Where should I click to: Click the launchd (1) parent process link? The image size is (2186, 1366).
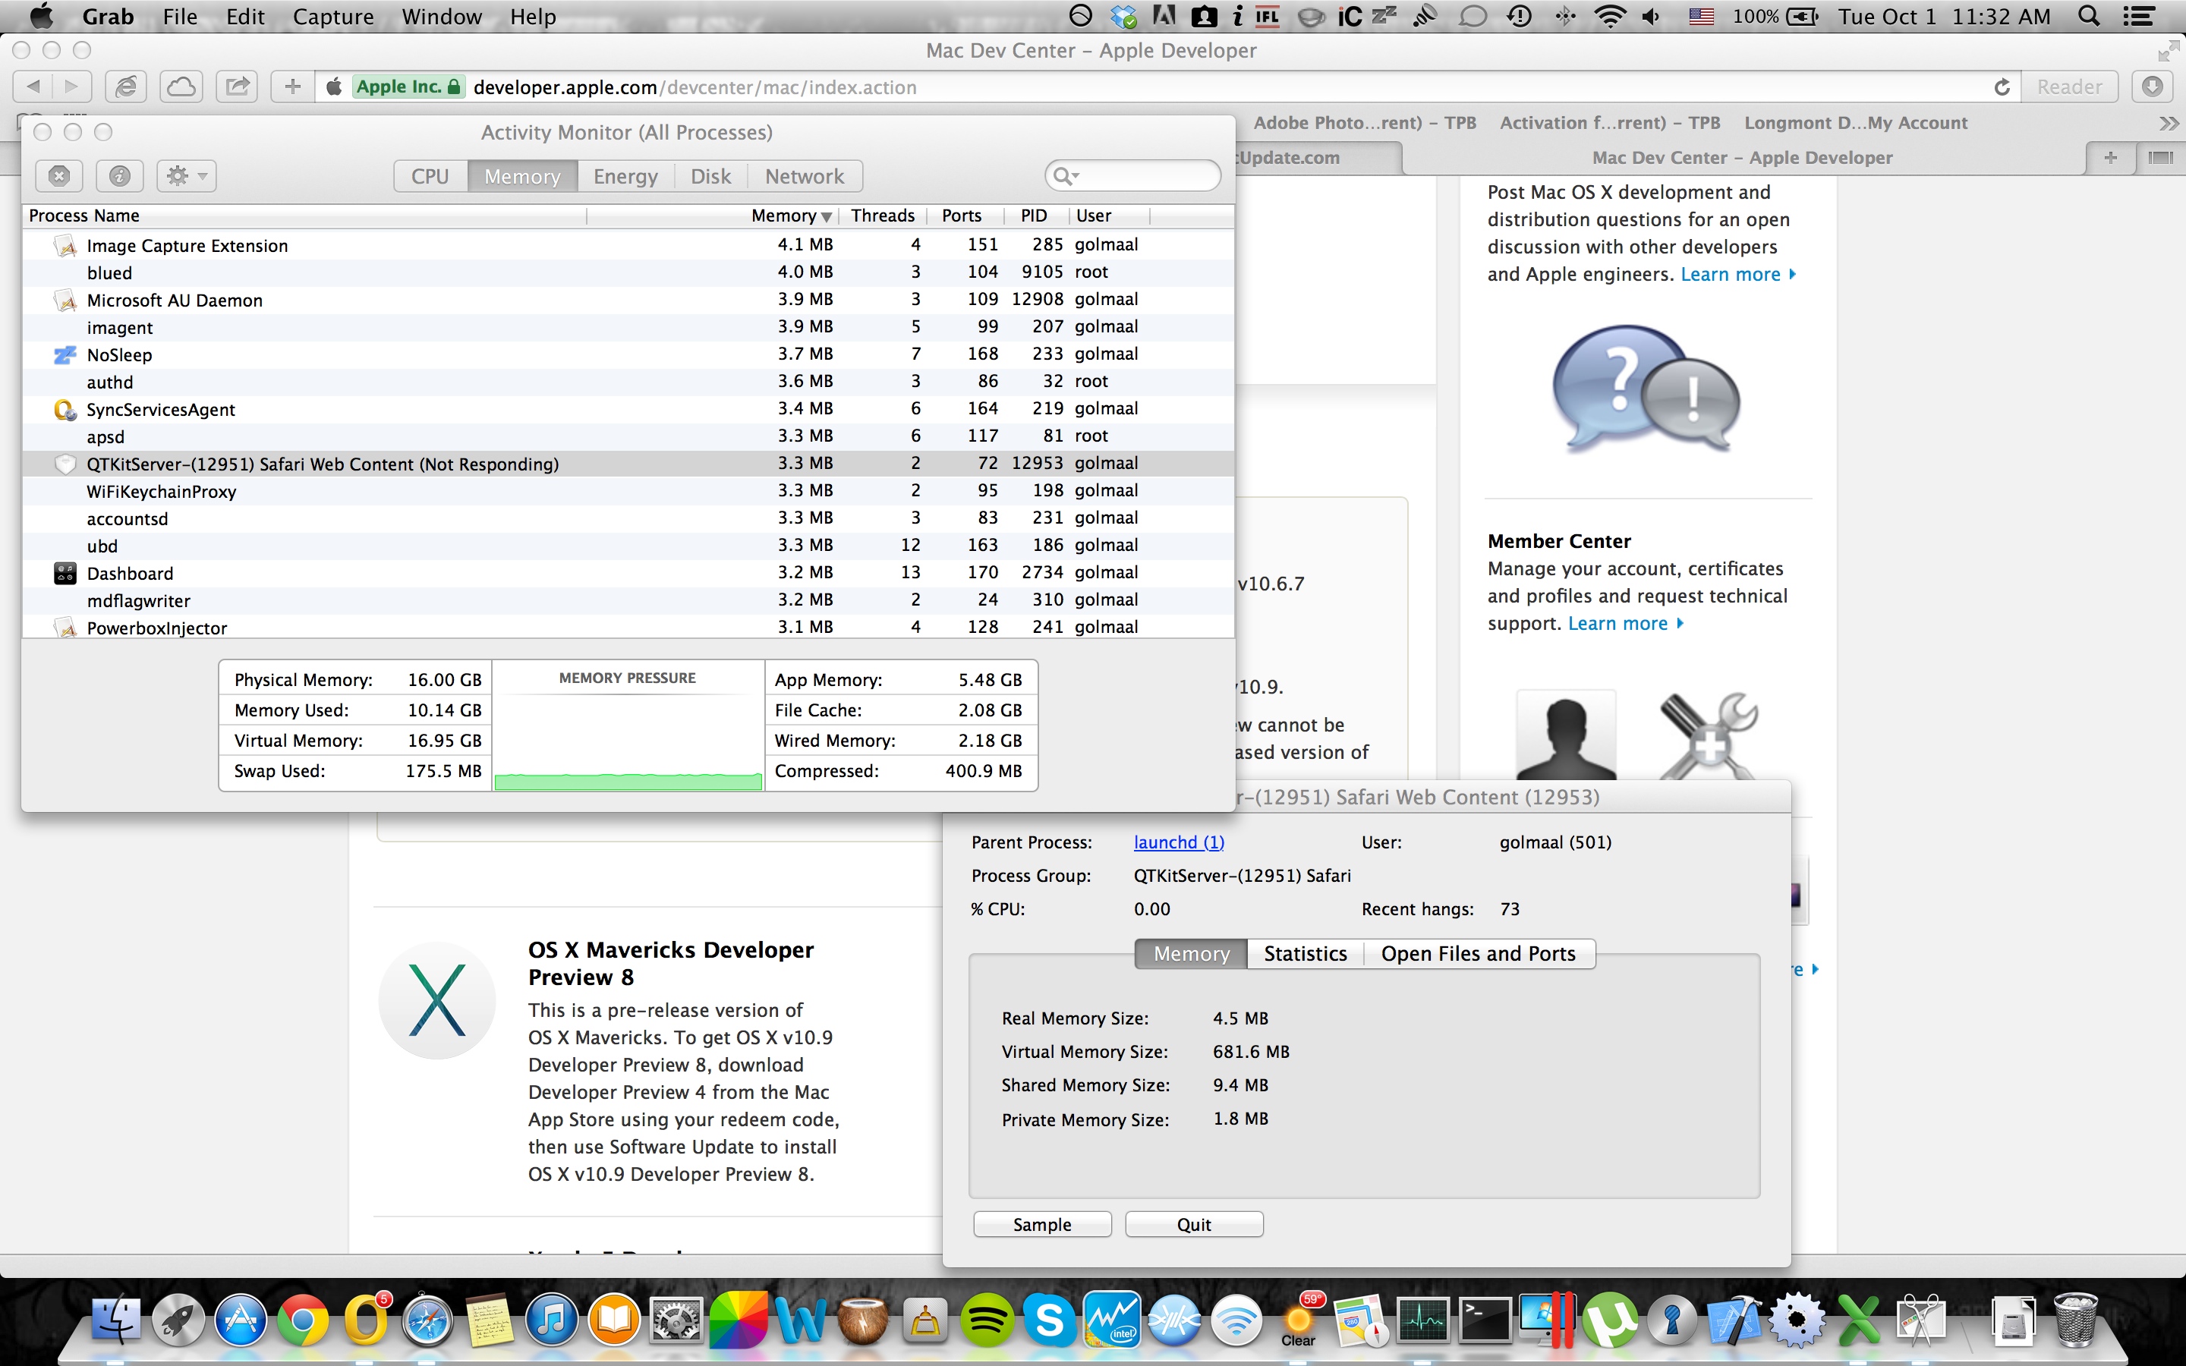point(1178,842)
